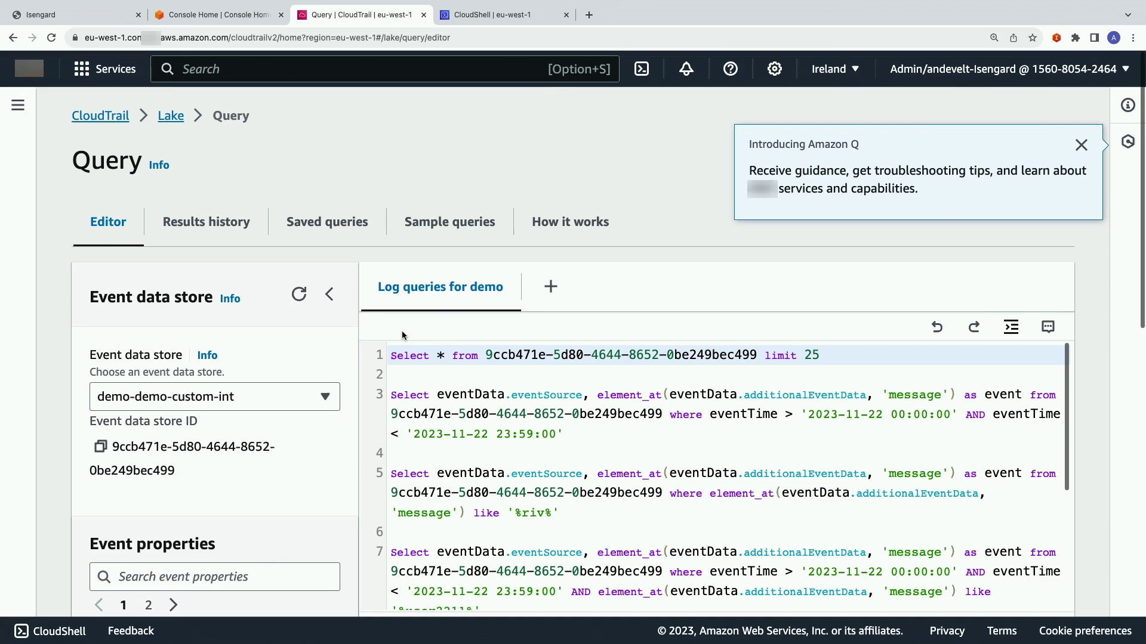This screenshot has height=644, width=1146.
Task: Open Cookie preferences in footer
Action: tap(1085, 631)
